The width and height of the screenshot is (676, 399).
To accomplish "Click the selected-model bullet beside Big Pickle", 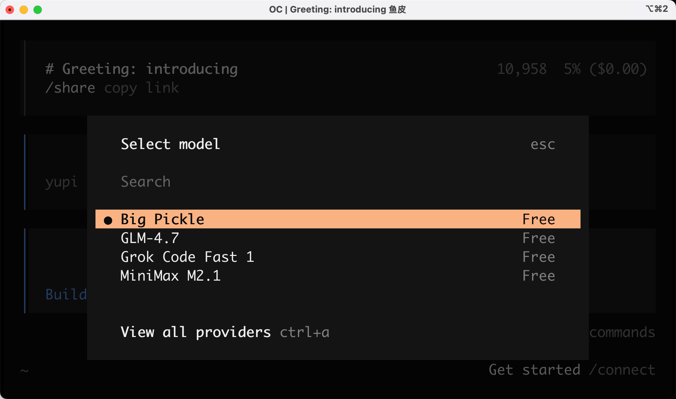I will pos(108,220).
